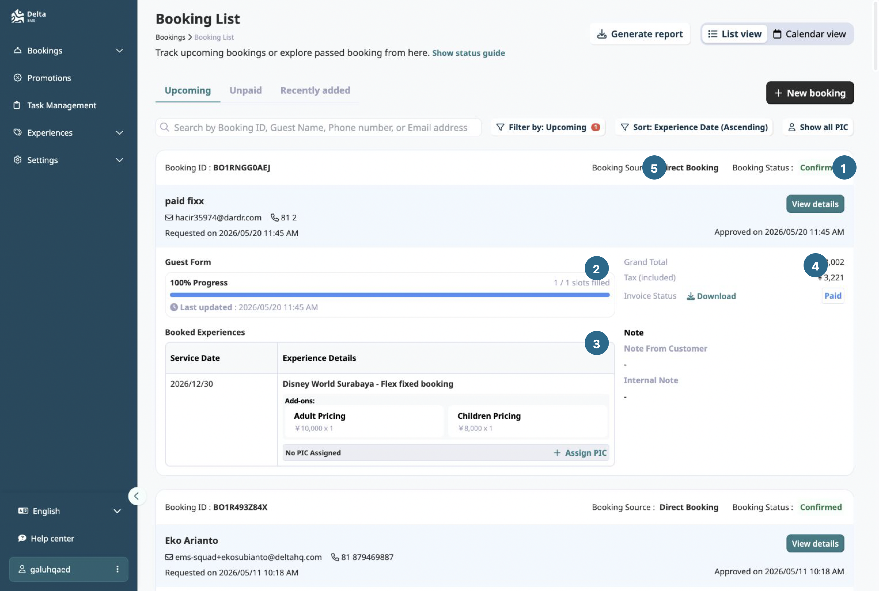Image resolution: width=879 pixels, height=591 pixels.
Task: Click the phone icon beside 81 879469887
Action: coord(335,557)
